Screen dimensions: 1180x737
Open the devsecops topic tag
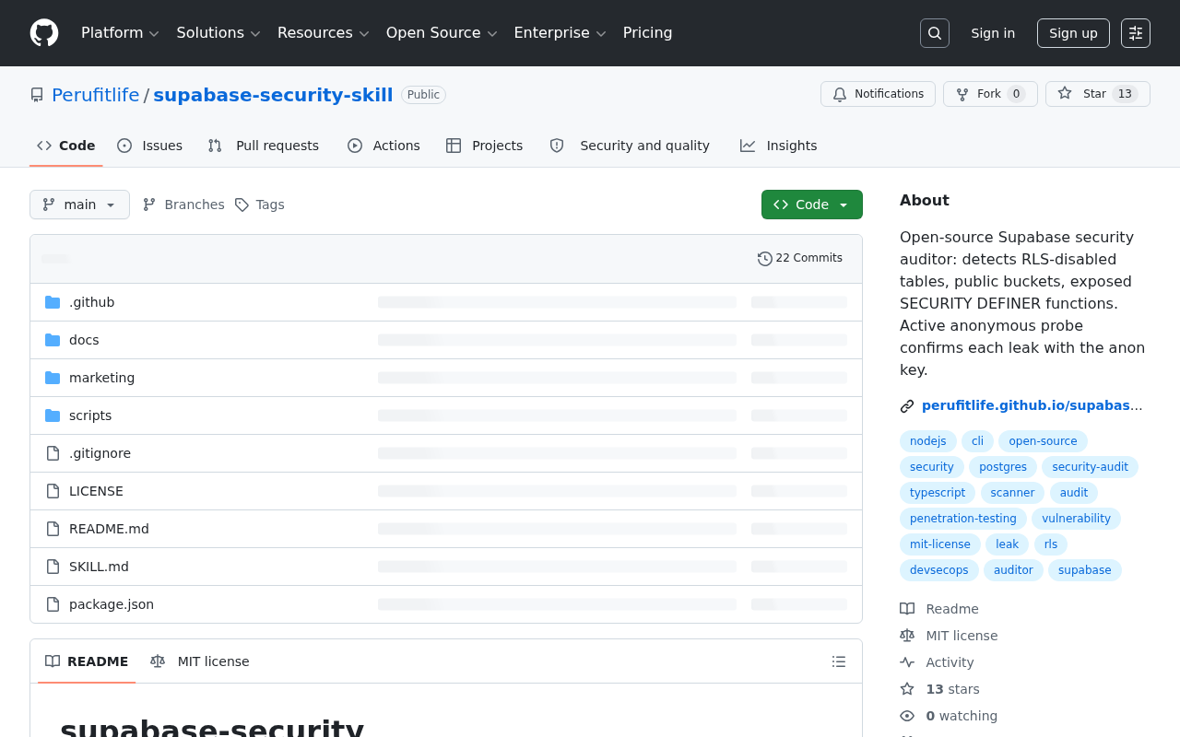coord(939,570)
